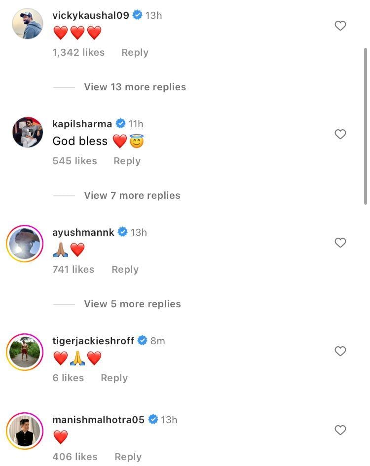Click verified badge next to tigerjackieshroff

click(143, 341)
